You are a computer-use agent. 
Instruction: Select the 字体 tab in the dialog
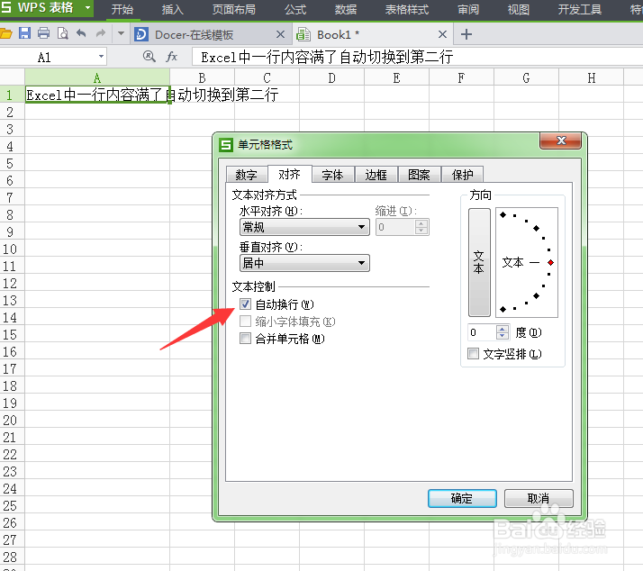click(332, 175)
